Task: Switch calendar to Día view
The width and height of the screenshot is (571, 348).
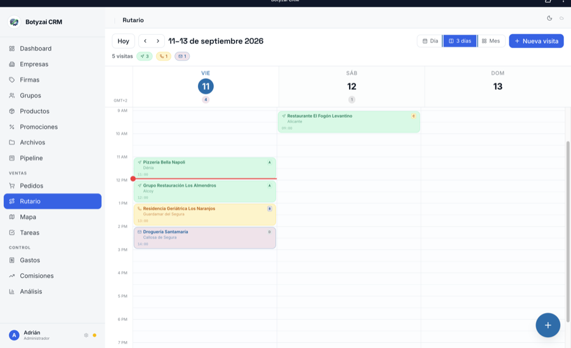Action: tap(430, 41)
